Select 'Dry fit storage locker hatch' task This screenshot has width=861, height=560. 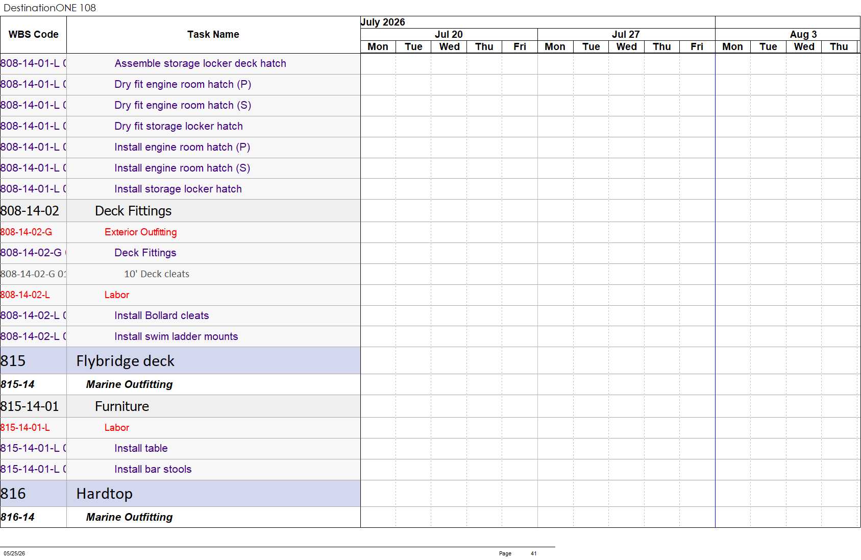tap(179, 127)
